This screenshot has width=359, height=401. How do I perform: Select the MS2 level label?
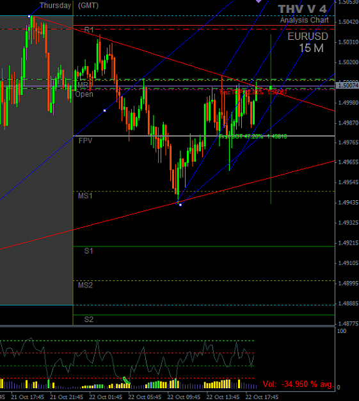click(x=86, y=285)
